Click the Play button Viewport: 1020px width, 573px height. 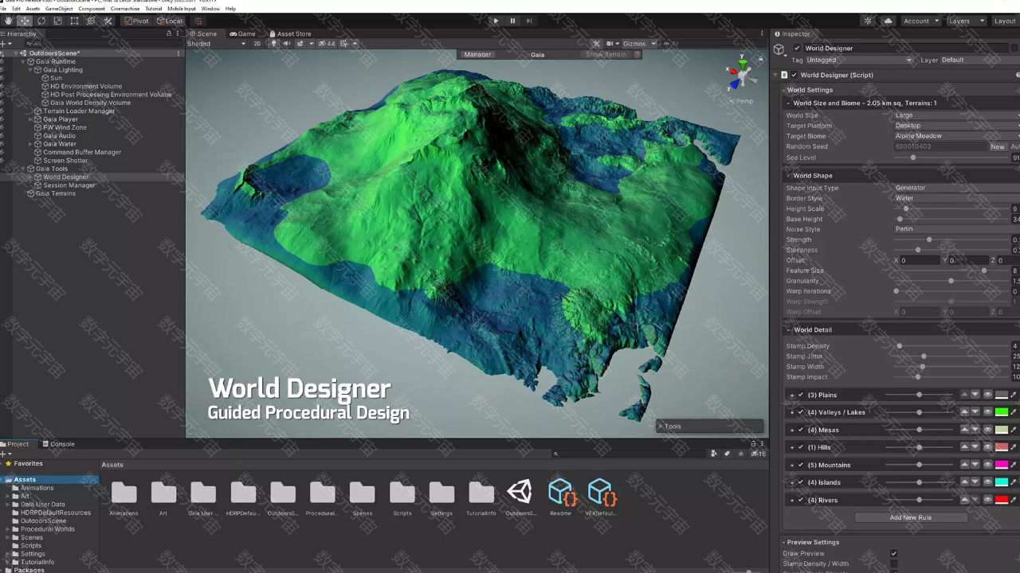(496, 21)
